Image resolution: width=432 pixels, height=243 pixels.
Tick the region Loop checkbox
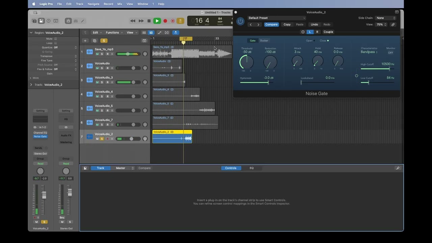[56, 43]
